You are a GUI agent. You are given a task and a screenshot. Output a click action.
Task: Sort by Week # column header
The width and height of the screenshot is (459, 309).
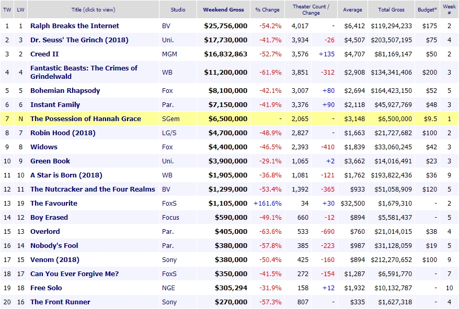pos(450,9)
